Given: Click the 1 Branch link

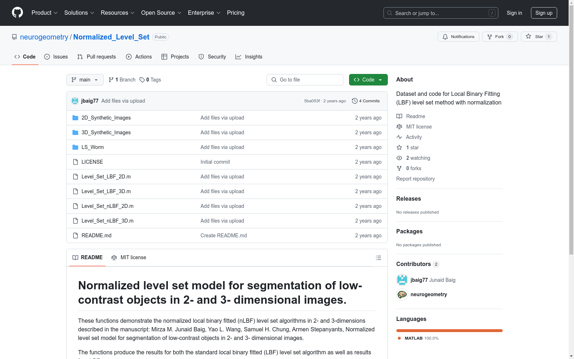Looking at the screenshot, I should coord(122,80).
